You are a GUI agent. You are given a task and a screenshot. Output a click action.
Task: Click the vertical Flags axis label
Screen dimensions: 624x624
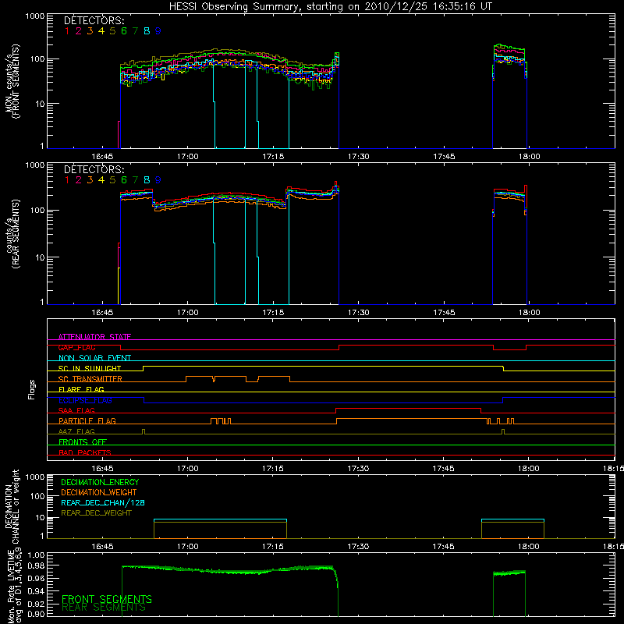point(32,389)
